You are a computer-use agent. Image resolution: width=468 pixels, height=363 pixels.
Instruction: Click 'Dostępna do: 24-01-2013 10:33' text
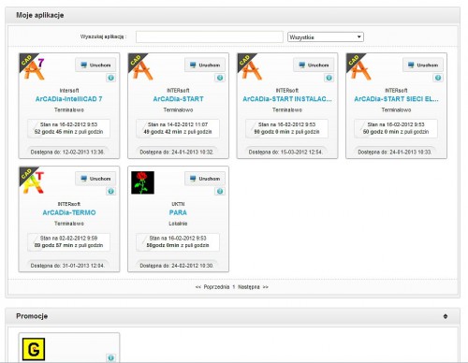point(395,152)
